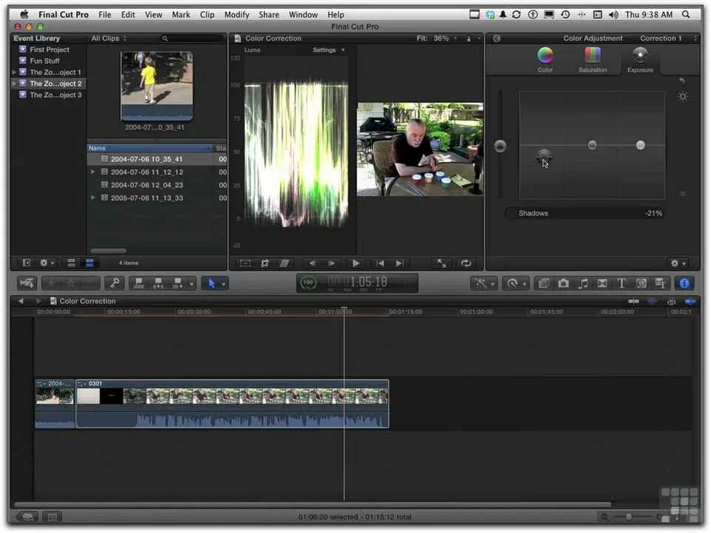Open the Share menu
Image resolution: width=711 pixels, height=533 pixels.
point(269,15)
